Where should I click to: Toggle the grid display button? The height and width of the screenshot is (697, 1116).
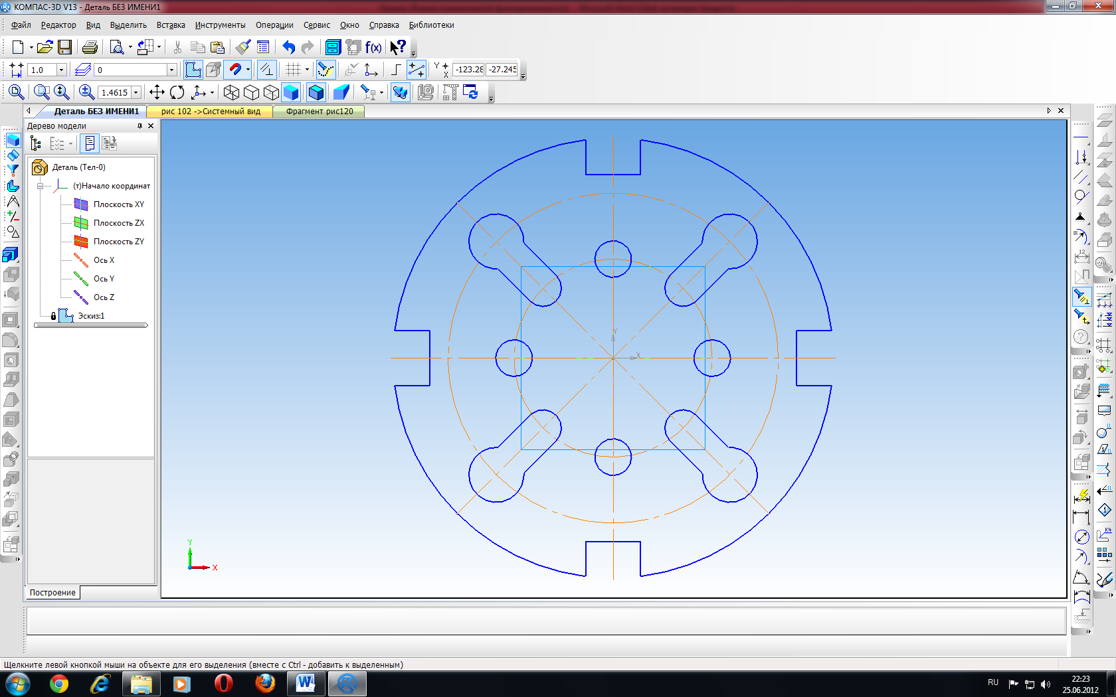(x=293, y=70)
